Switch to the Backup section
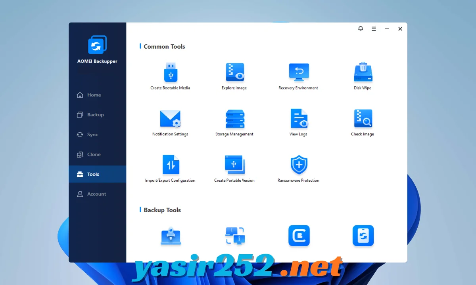This screenshot has height=285, width=476. 98,115
